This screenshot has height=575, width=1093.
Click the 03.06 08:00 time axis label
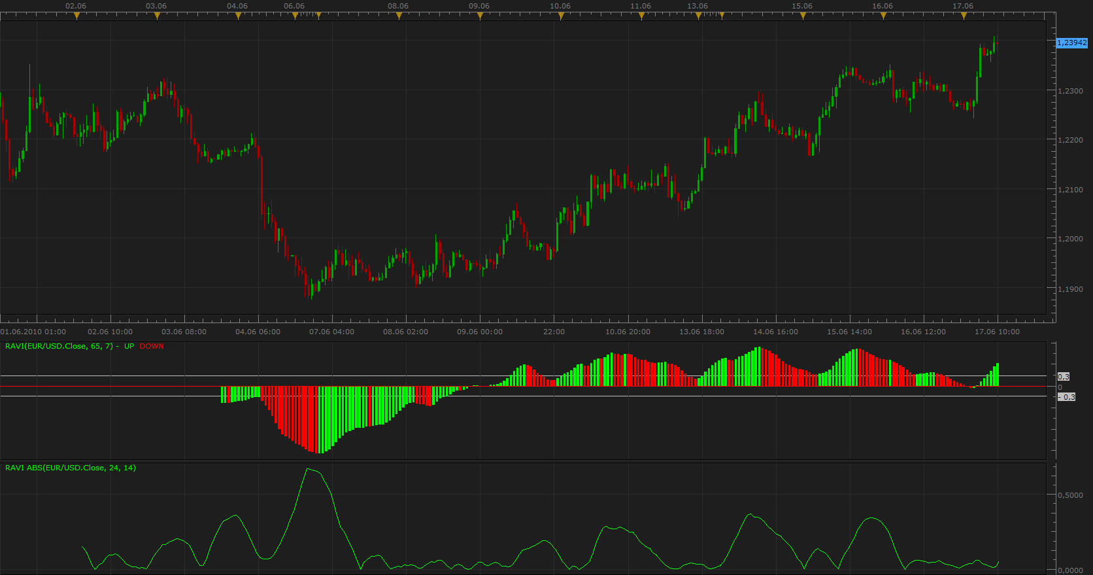[x=184, y=332]
